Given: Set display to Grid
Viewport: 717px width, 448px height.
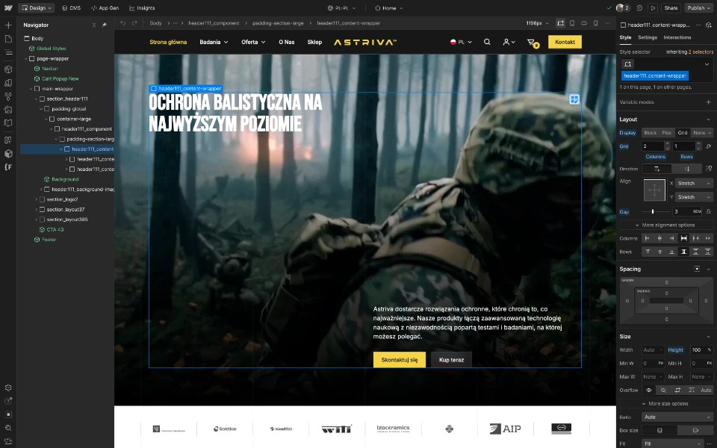Looking at the screenshot, I should click(x=682, y=133).
